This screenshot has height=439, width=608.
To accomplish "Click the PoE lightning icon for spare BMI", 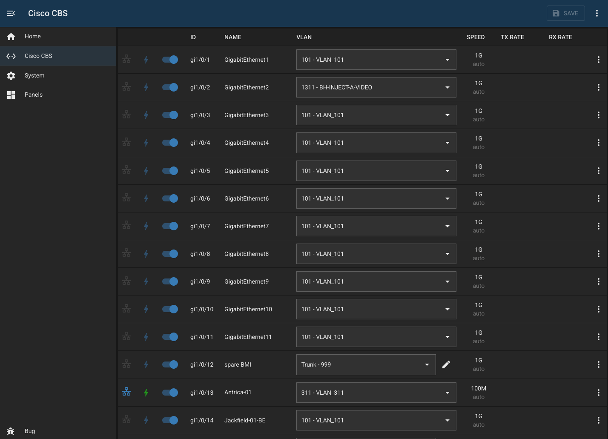I will point(146,364).
